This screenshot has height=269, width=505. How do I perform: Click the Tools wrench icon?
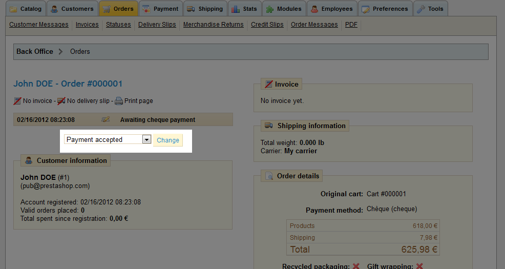click(421, 9)
